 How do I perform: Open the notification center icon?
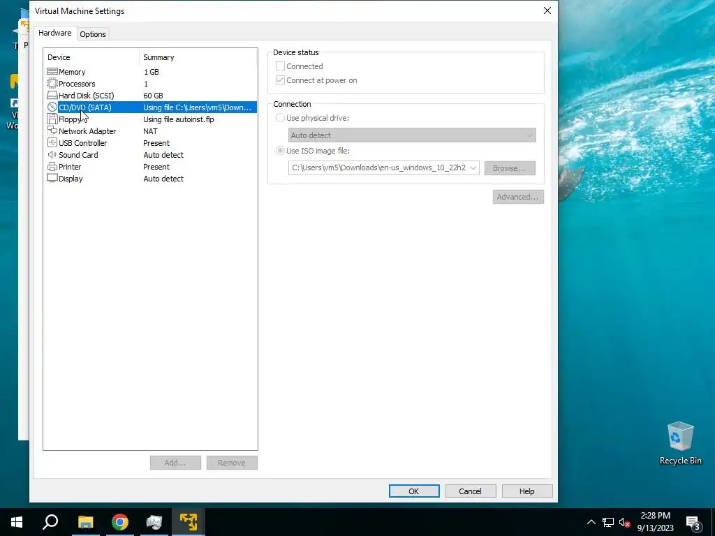[x=693, y=522]
